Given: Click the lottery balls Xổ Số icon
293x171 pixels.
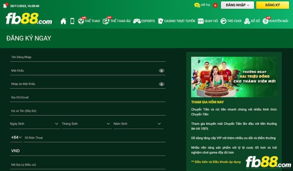Looking at the screenshot, I should click(247, 21).
